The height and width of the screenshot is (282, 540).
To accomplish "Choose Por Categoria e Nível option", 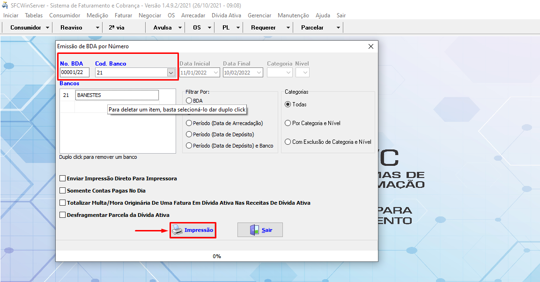I will pos(288,123).
